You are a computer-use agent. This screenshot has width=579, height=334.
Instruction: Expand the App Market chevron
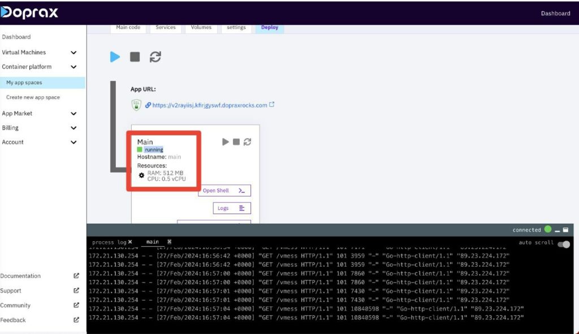pos(74,114)
